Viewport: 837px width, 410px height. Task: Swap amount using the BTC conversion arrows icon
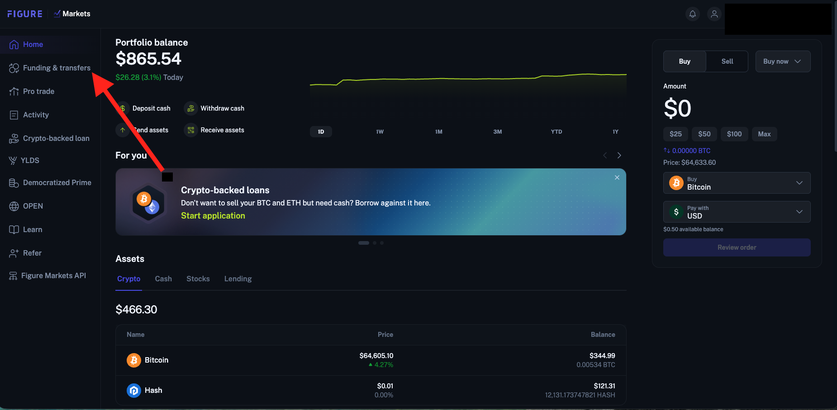(x=667, y=150)
